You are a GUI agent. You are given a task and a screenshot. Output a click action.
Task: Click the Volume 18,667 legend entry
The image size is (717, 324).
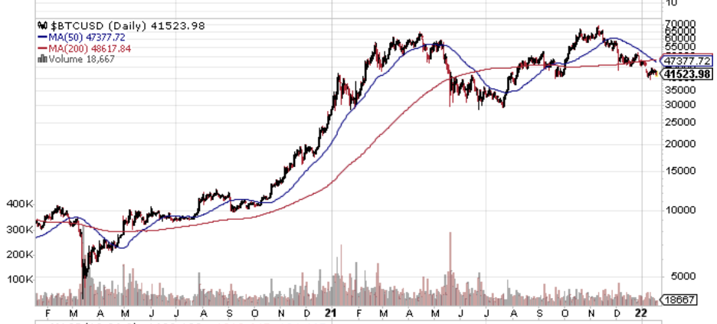point(81,59)
